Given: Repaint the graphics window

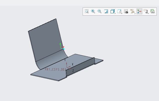Looking at the screenshot, I should pos(106,12).
